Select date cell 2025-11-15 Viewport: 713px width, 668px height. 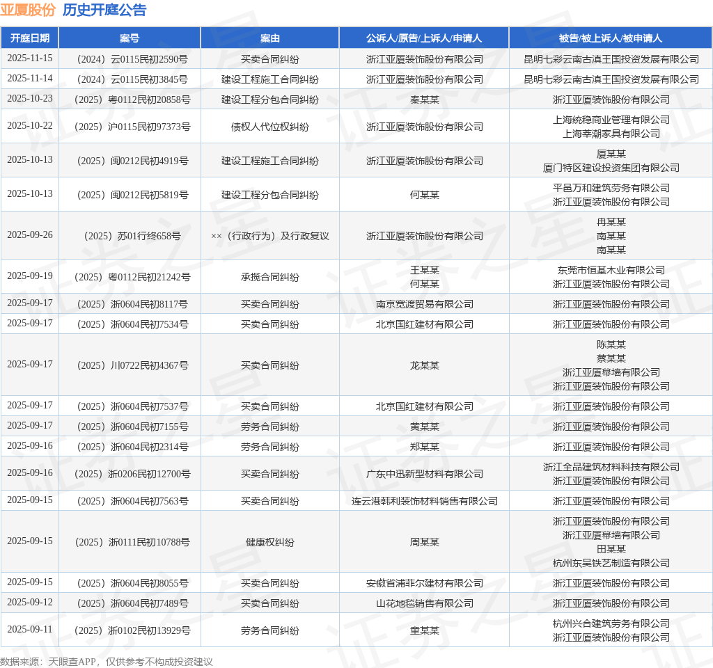pyautogui.click(x=29, y=58)
